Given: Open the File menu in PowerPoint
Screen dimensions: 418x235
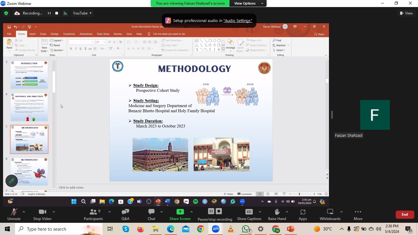Looking at the screenshot, I should pyautogui.click(x=9, y=34).
